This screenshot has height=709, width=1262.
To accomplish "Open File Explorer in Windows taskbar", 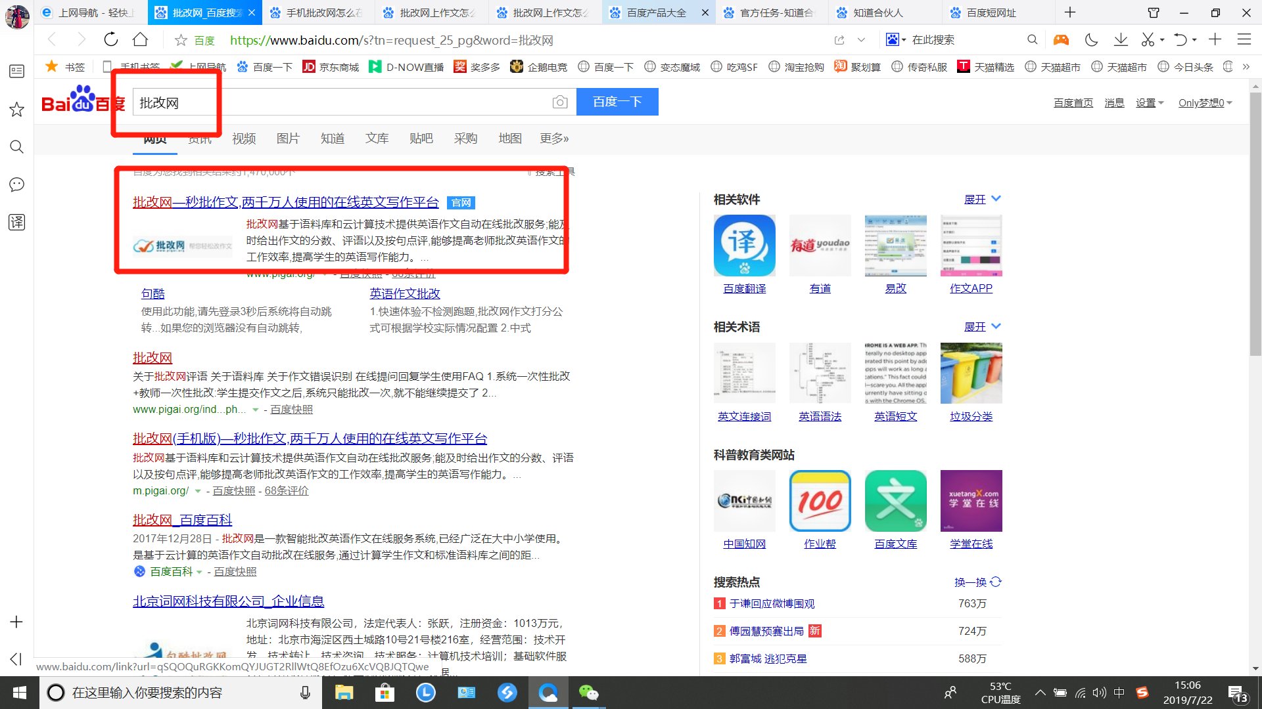I will (x=344, y=693).
